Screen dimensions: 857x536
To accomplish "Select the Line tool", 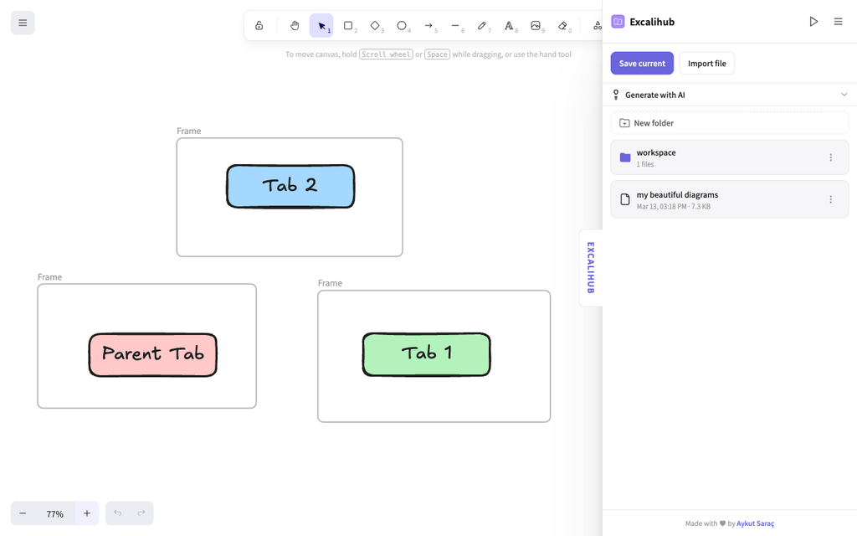I will pyautogui.click(x=455, y=26).
